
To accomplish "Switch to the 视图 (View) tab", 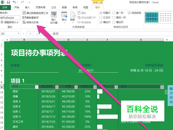I will (86, 8).
